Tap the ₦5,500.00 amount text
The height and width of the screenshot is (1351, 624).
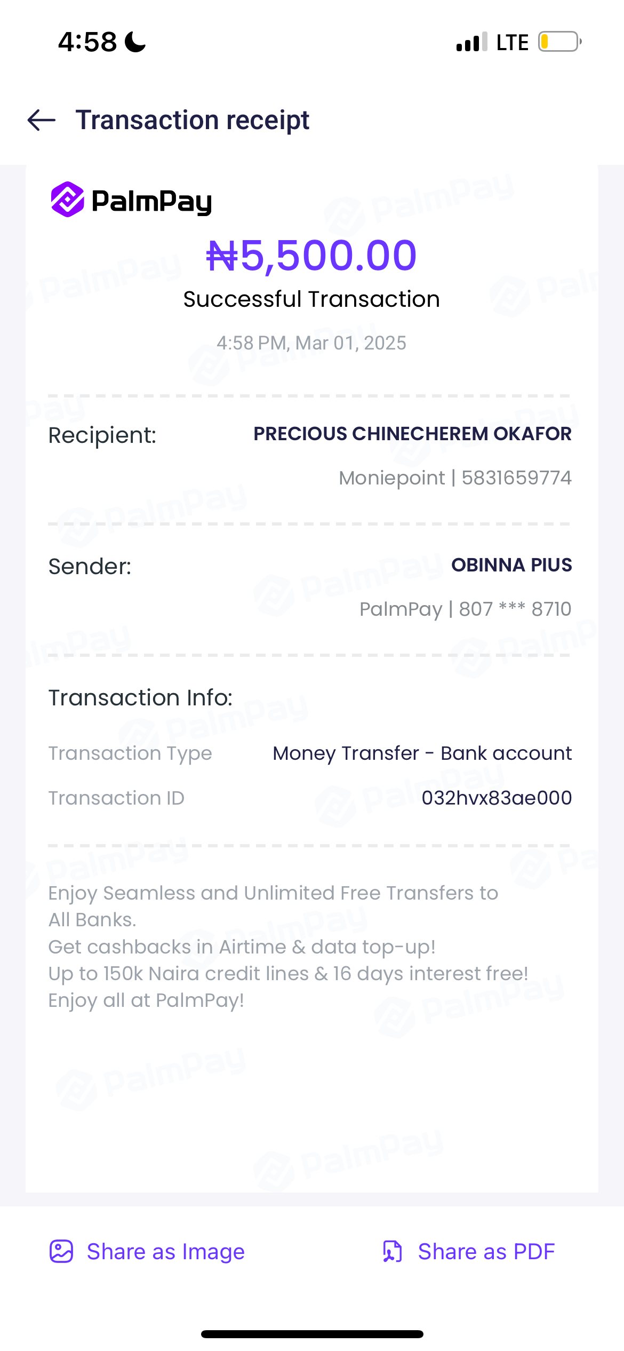point(311,256)
